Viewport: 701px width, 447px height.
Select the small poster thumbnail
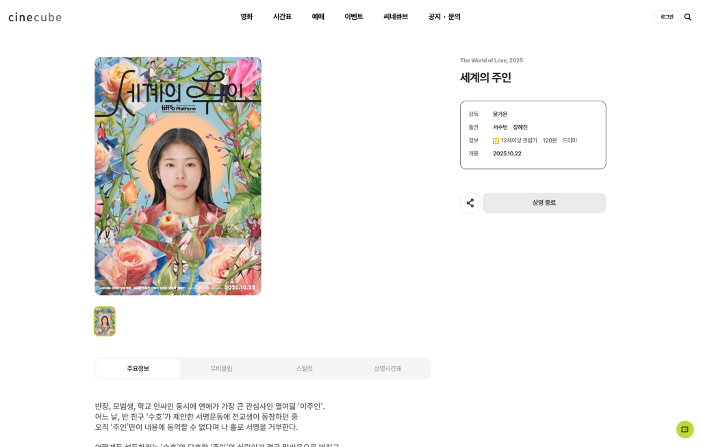[105, 321]
